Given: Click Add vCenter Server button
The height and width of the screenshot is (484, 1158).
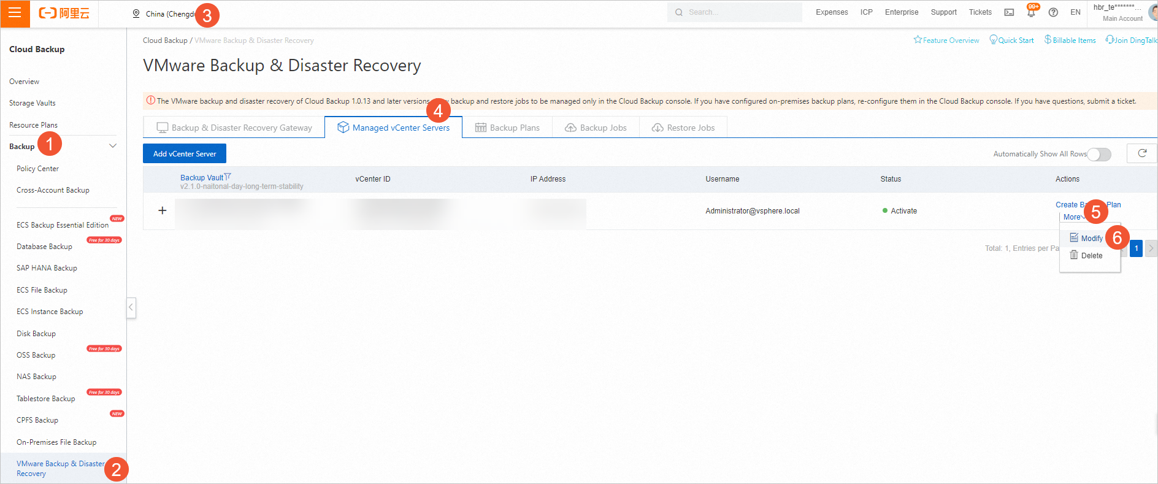Looking at the screenshot, I should pyautogui.click(x=185, y=153).
